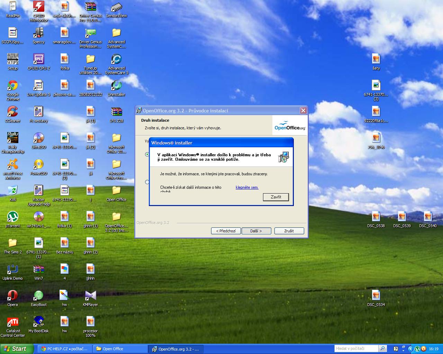Select the wr741nv1 disc image icon
443x354 pixels.
pyautogui.click(x=39, y=220)
